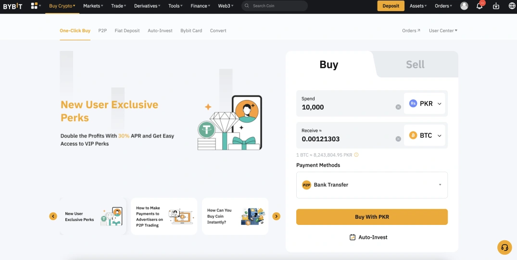Click the Buy With PKR button

point(372,217)
